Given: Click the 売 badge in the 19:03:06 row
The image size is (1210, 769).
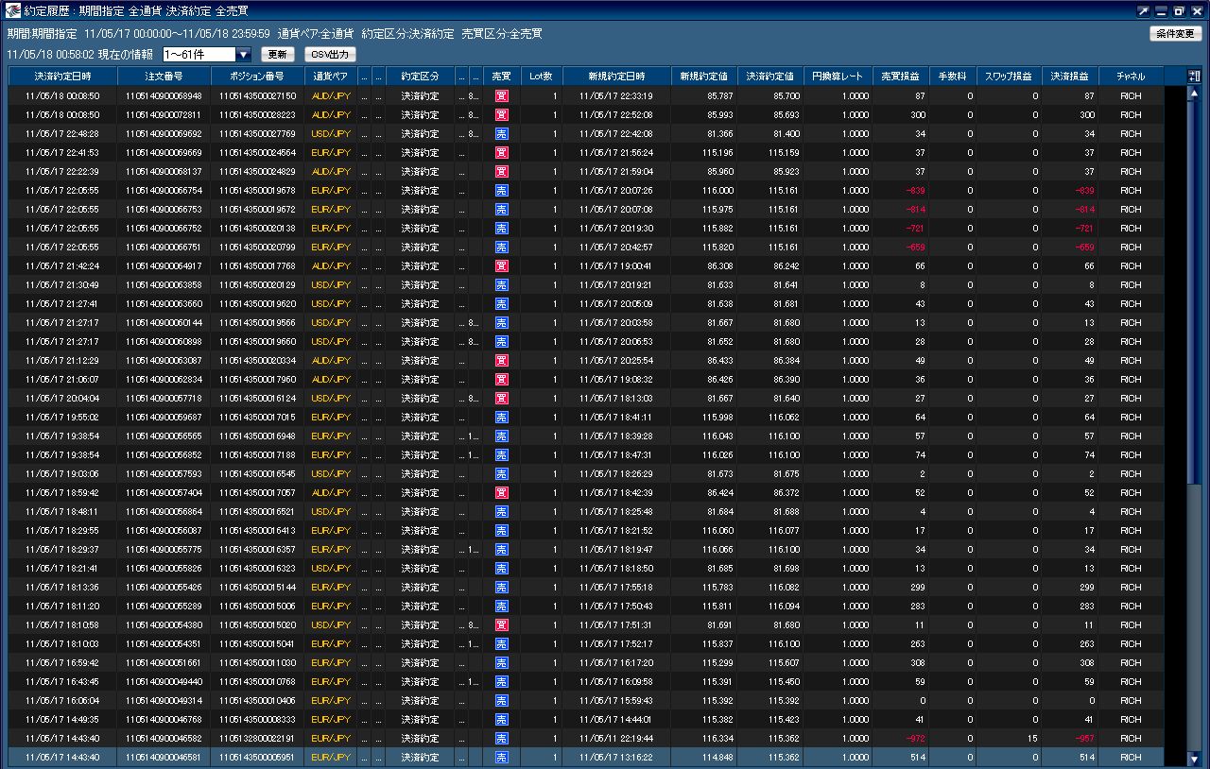Looking at the screenshot, I should point(502,474).
